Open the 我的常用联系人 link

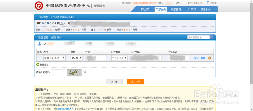point(66,109)
